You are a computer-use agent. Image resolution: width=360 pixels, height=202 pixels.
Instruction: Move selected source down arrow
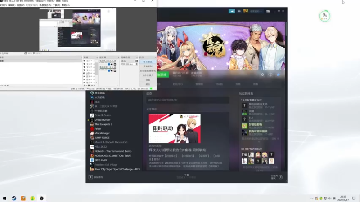[x=94, y=85]
